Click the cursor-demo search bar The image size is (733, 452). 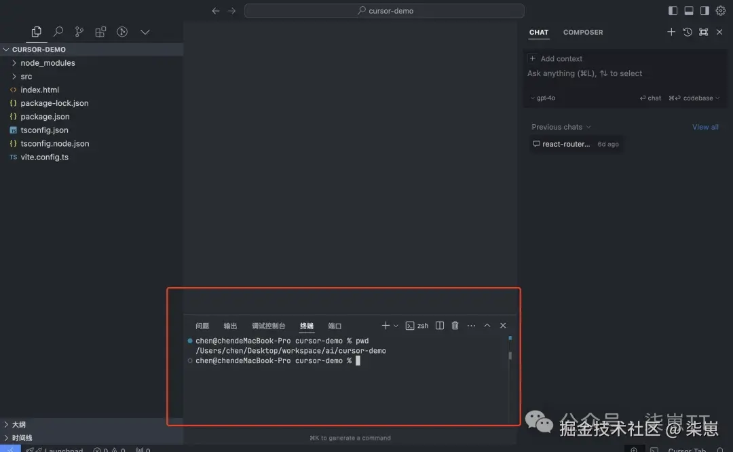click(383, 11)
